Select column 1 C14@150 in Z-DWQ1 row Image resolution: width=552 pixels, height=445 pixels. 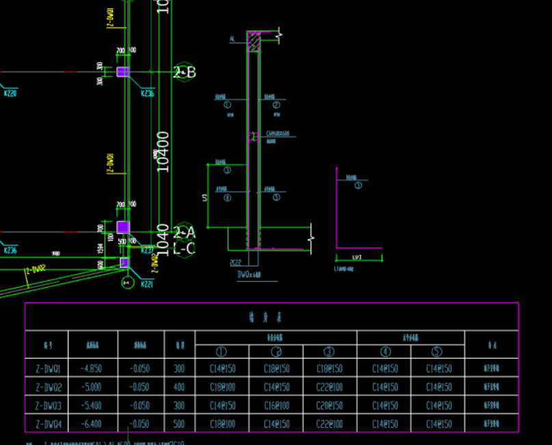[222, 368]
